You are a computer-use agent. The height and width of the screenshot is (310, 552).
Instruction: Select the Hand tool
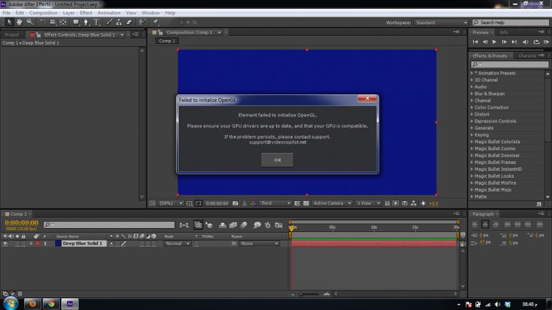click(x=19, y=22)
